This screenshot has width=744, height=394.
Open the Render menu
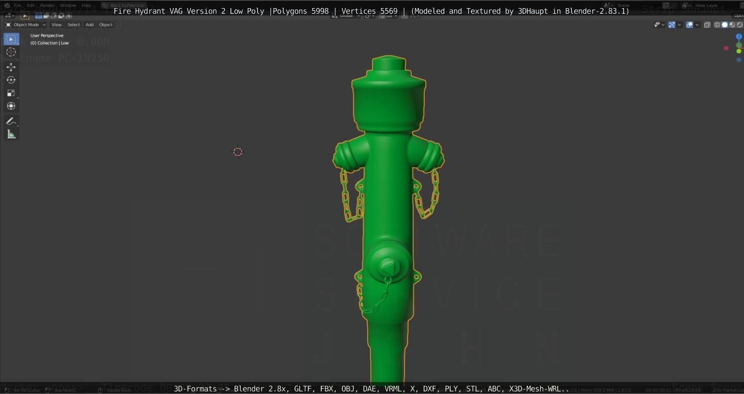[47, 6]
